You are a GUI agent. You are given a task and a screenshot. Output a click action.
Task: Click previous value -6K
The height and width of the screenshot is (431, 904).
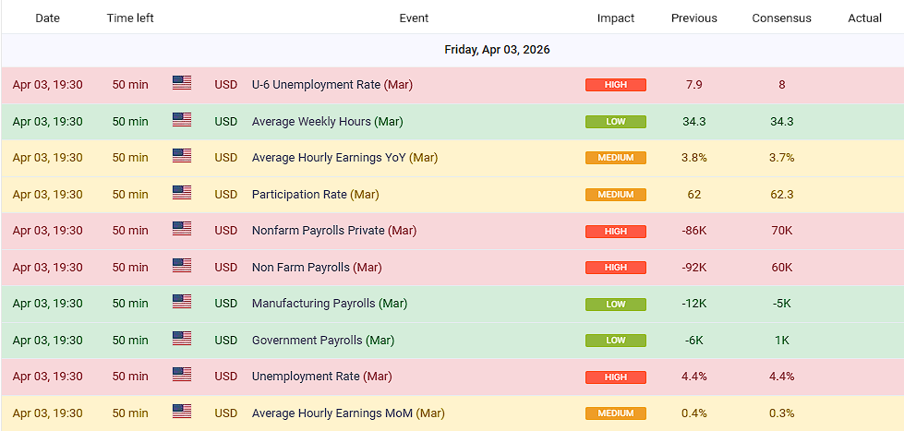click(694, 341)
